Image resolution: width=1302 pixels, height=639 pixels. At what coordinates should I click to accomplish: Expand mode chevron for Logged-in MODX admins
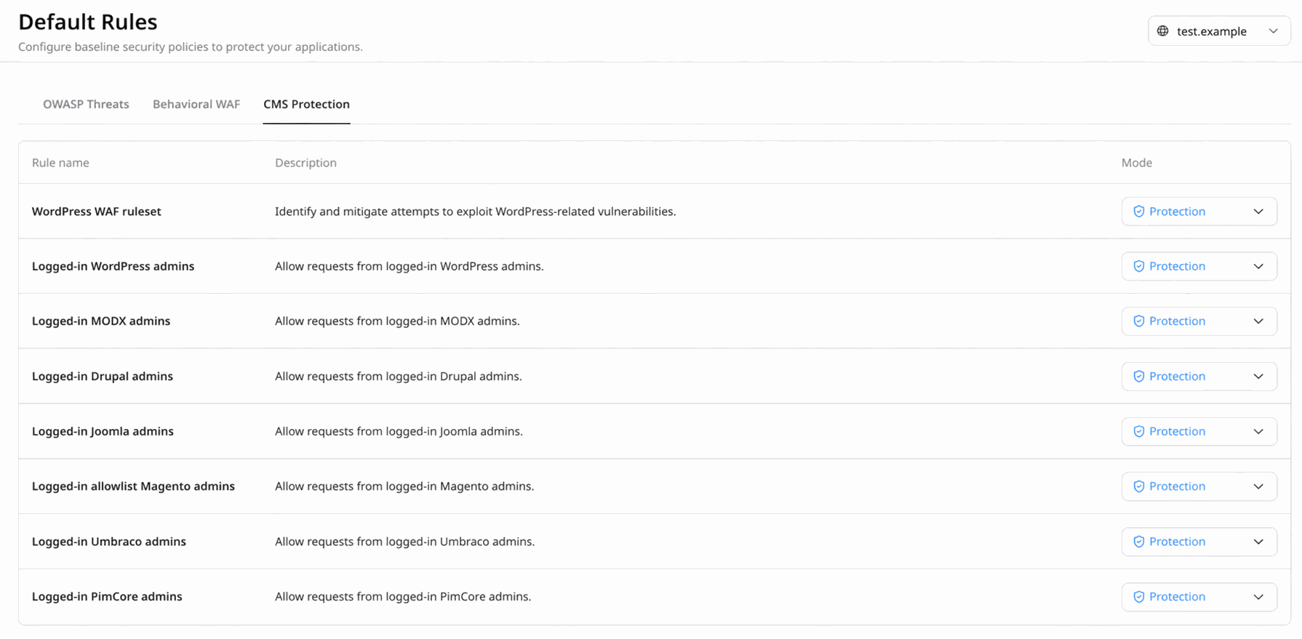tap(1258, 321)
